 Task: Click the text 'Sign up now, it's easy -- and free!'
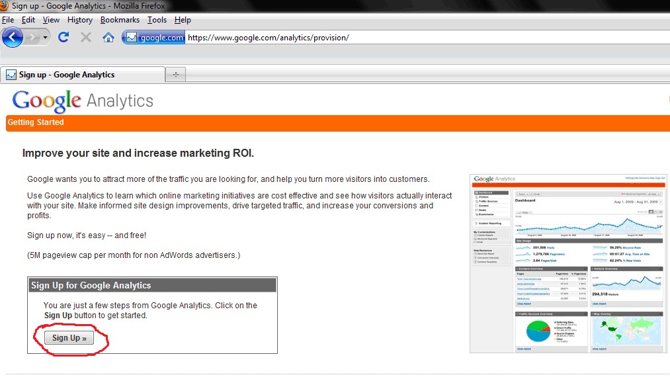pyautogui.click(x=87, y=235)
